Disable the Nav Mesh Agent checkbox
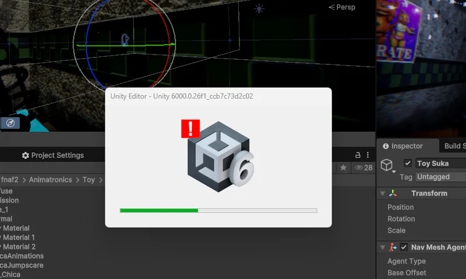Screen dimensions: 466x279 404,247
